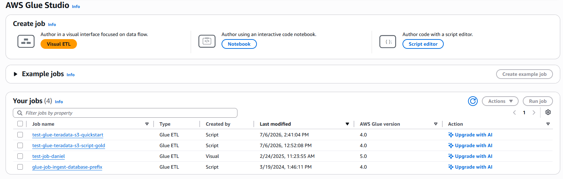Click the AWS Glue version header text
This screenshot has width=563, height=179.
click(x=380, y=124)
